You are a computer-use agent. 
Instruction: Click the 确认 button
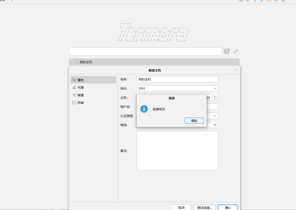[x=228, y=208]
